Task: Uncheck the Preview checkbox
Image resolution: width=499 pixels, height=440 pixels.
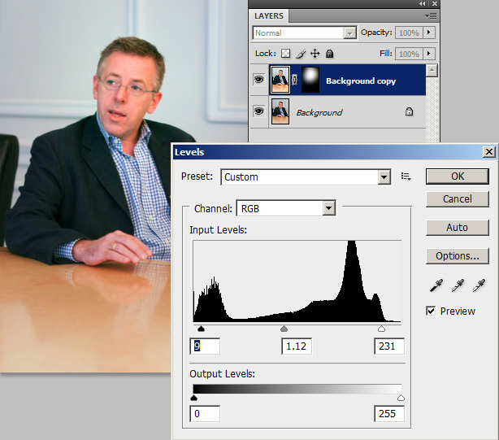Action: click(431, 311)
